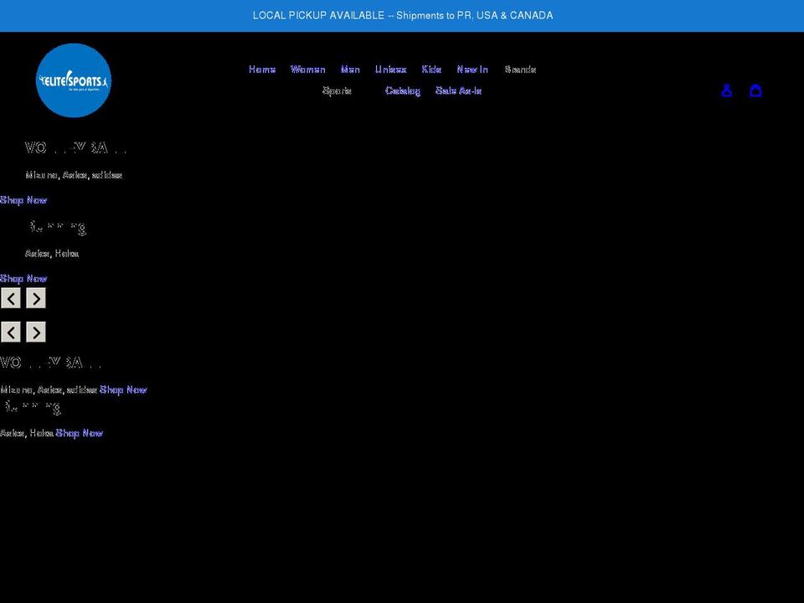Open the Sale As-Is link
Screen dimensions: 804x603
458,90
